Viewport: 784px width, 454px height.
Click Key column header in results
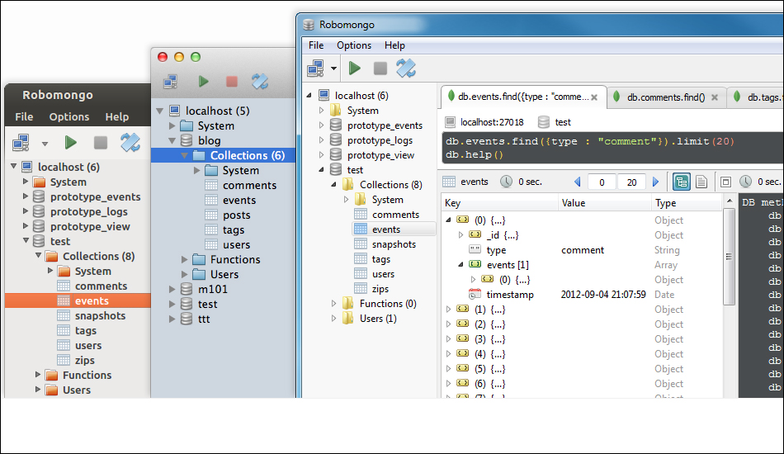click(x=500, y=203)
